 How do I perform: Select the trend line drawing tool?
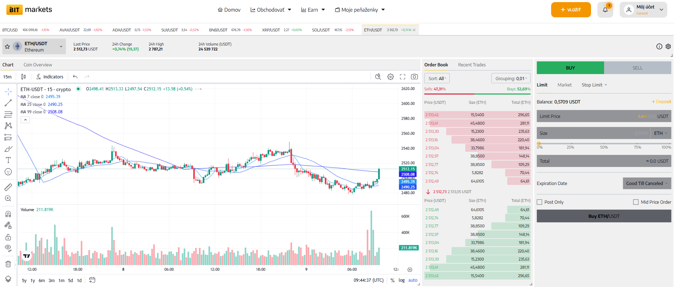pos(8,103)
